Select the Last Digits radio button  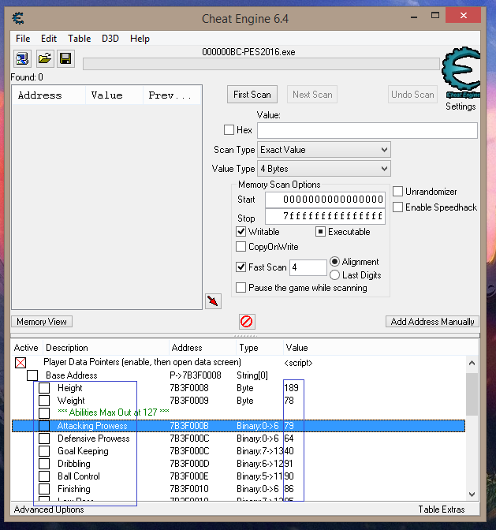click(x=334, y=275)
